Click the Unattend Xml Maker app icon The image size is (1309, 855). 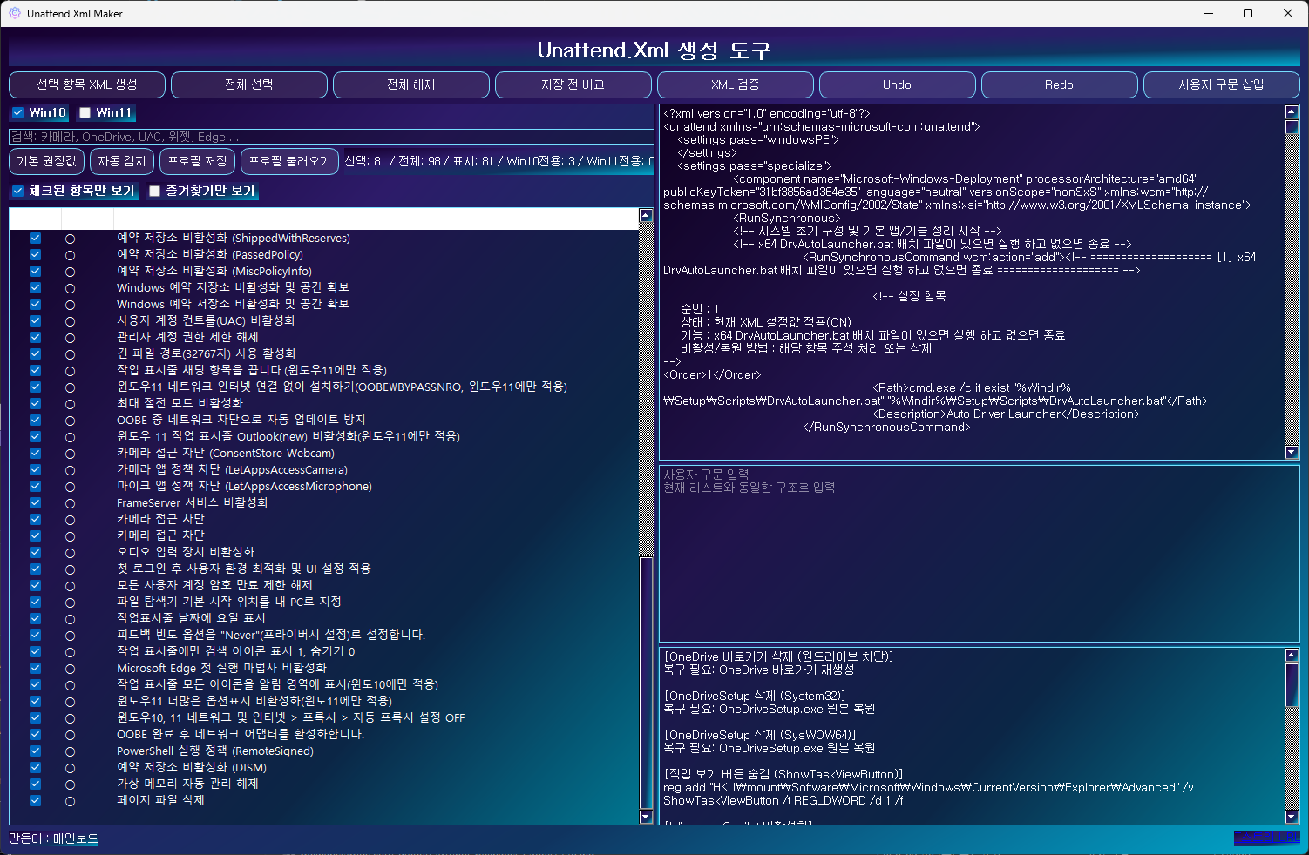tap(14, 13)
